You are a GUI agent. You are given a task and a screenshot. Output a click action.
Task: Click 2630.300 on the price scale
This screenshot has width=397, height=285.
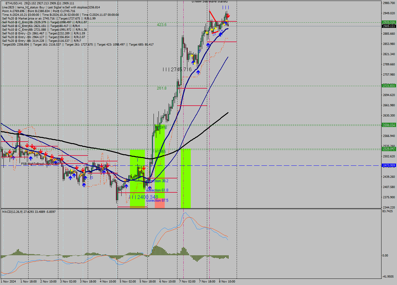(x=389, y=116)
